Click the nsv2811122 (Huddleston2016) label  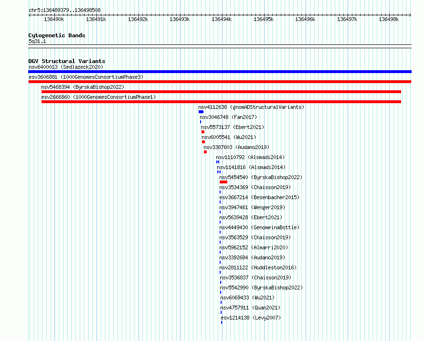click(258, 267)
